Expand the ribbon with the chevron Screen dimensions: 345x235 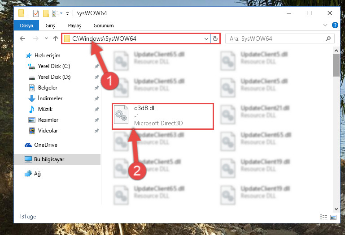point(325,25)
